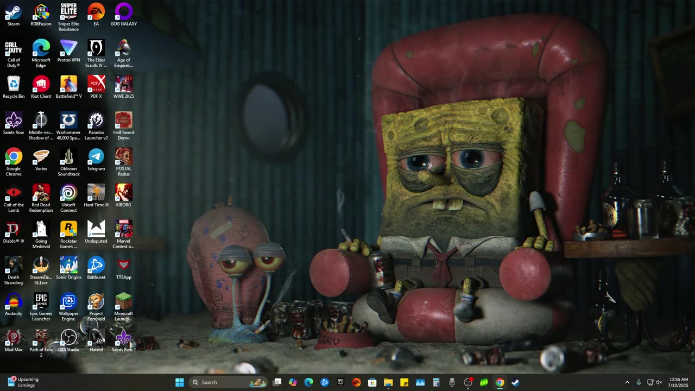Select the Recycle Bin icon
The height and width of the screenshot is (391, 695).
pyautogui.click(x=14, y=87)
